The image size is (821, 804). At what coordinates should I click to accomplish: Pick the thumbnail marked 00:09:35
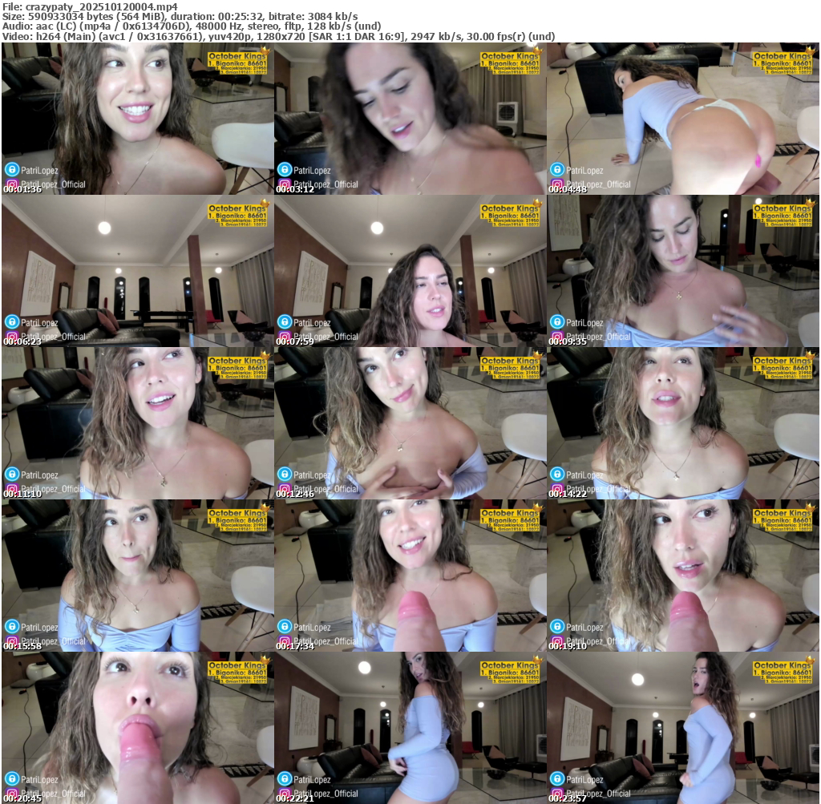tap(683, 271)
